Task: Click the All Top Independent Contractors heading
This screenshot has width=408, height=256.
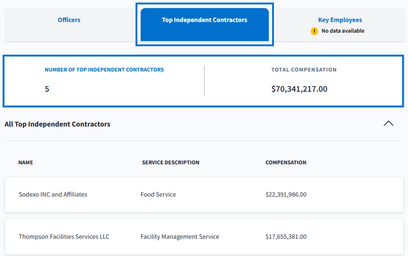Action: pos(57,124)
